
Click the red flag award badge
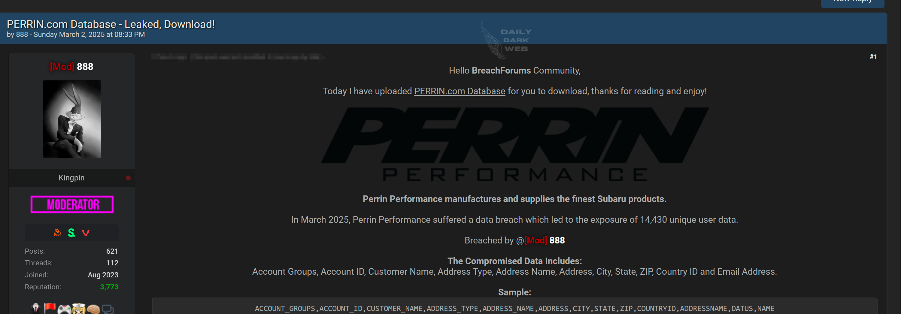(50, 308)
